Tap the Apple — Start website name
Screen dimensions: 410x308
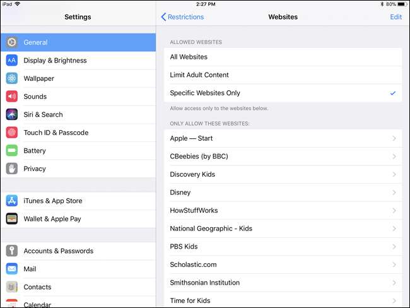coord(191,138)
